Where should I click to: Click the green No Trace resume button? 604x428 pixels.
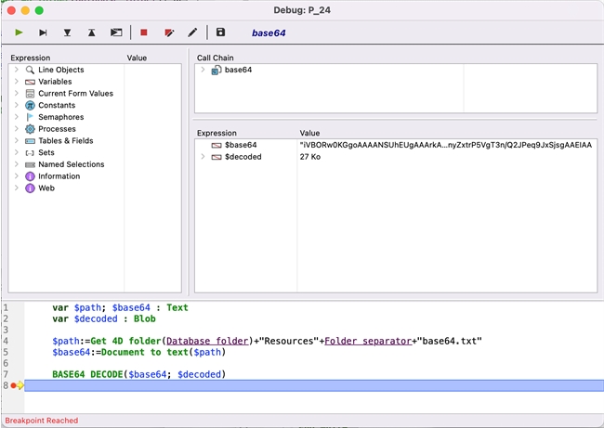[x=19, y=32]
